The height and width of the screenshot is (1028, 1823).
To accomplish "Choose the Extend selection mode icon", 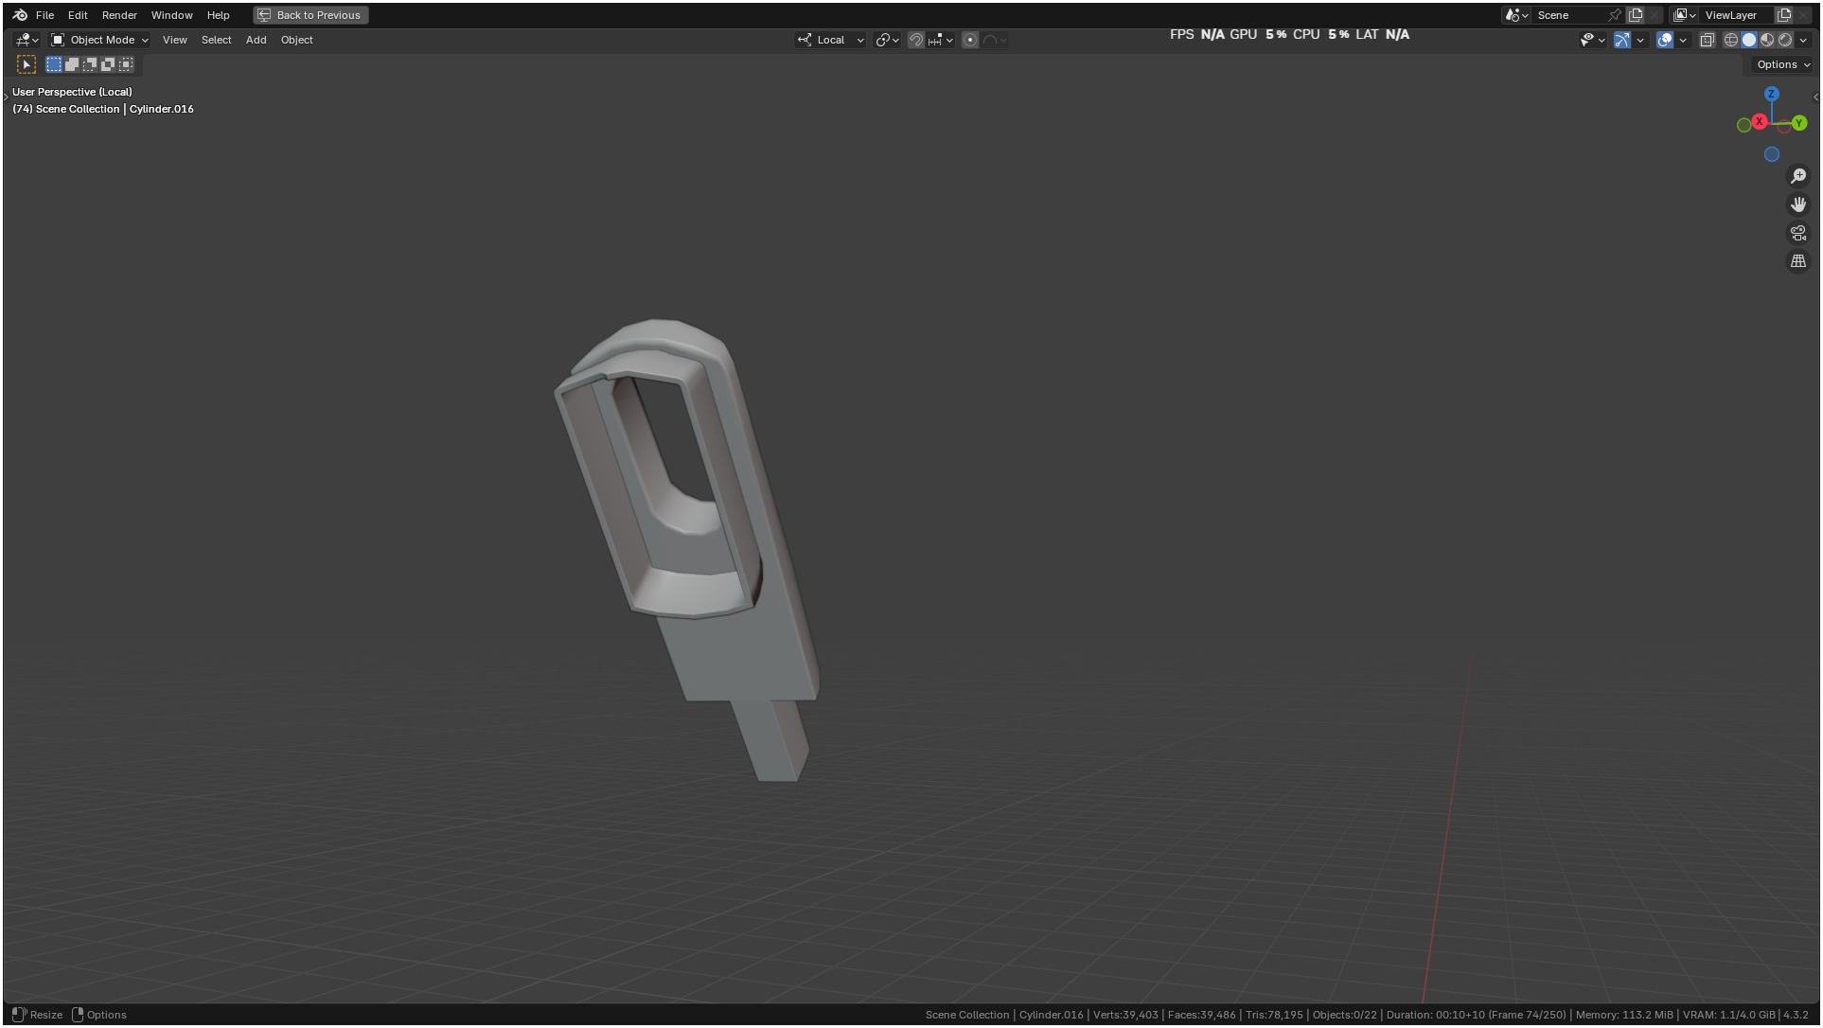I will pyautogui.click(x=72, y=64).
